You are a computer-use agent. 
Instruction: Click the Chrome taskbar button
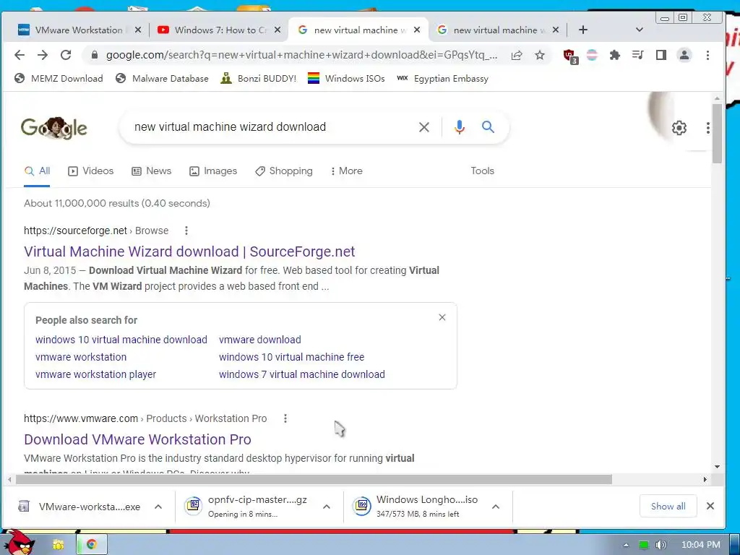[x=92, y=545]
